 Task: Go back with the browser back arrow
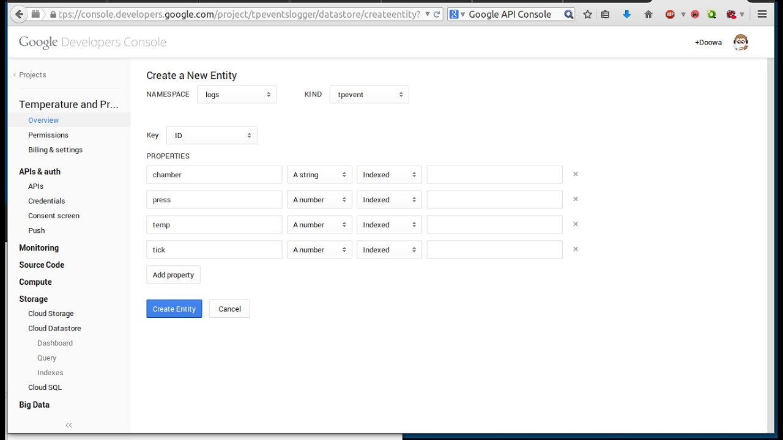(x=20, y=14)
